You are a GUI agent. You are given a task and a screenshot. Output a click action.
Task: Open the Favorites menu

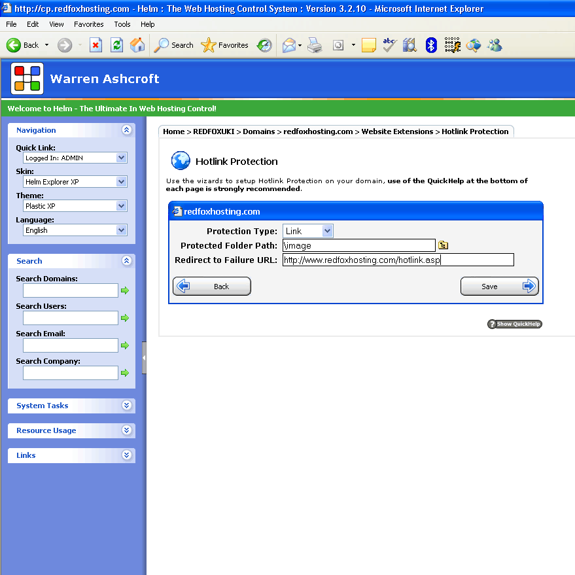click(89, 24)
